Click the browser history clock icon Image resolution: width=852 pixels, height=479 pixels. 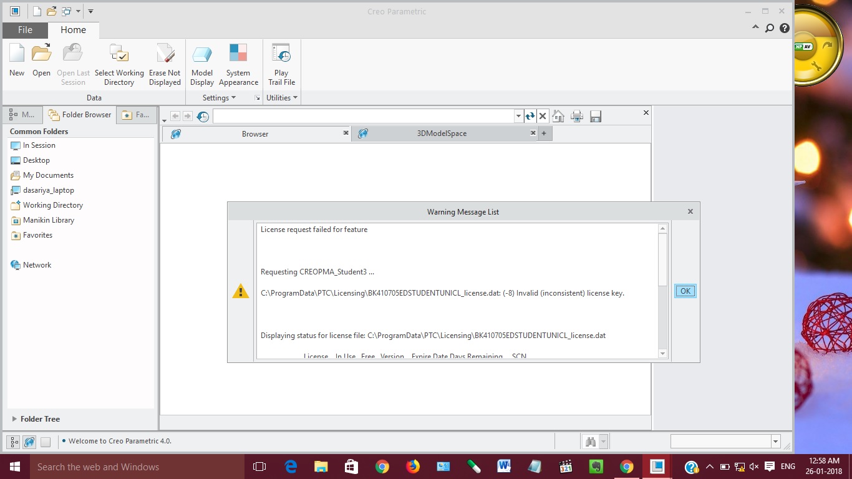click(203, 116)
